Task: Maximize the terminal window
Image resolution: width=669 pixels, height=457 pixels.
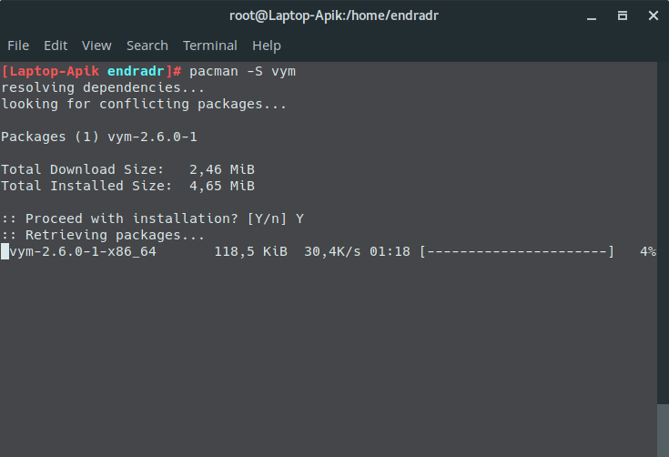Action: 623,15
